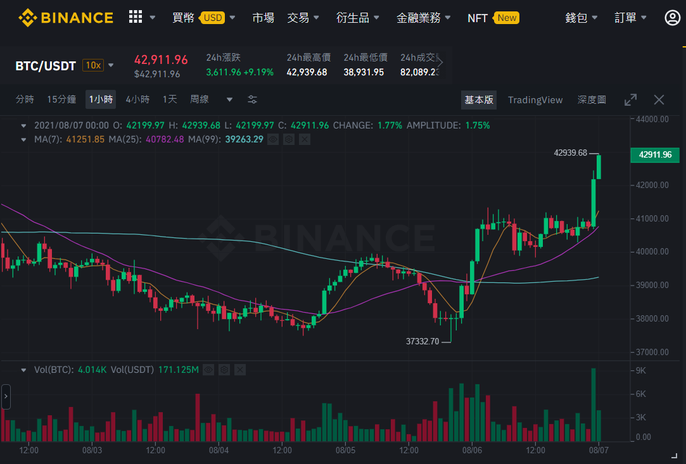Image resolution: width=686 pixels, height=464 pixels.
Task: Open the 錢包 wallet dropdown
Action: pos(581,18)
